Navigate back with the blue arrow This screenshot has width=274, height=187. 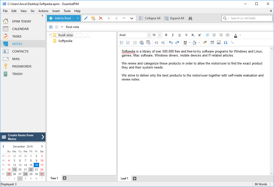(51, 27)
